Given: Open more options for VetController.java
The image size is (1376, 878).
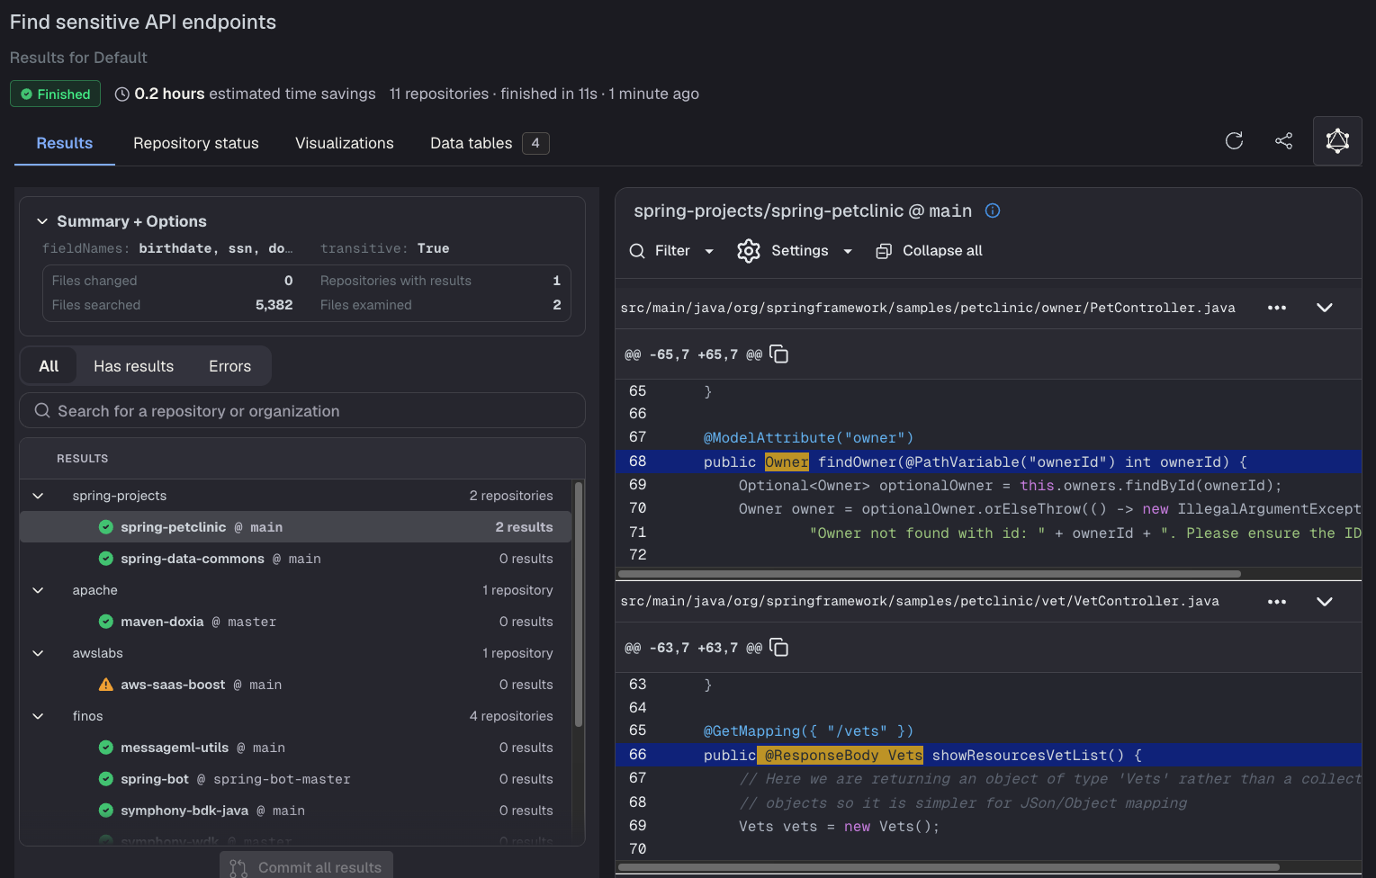Looking at the screenshot, I should point(1277,602).
